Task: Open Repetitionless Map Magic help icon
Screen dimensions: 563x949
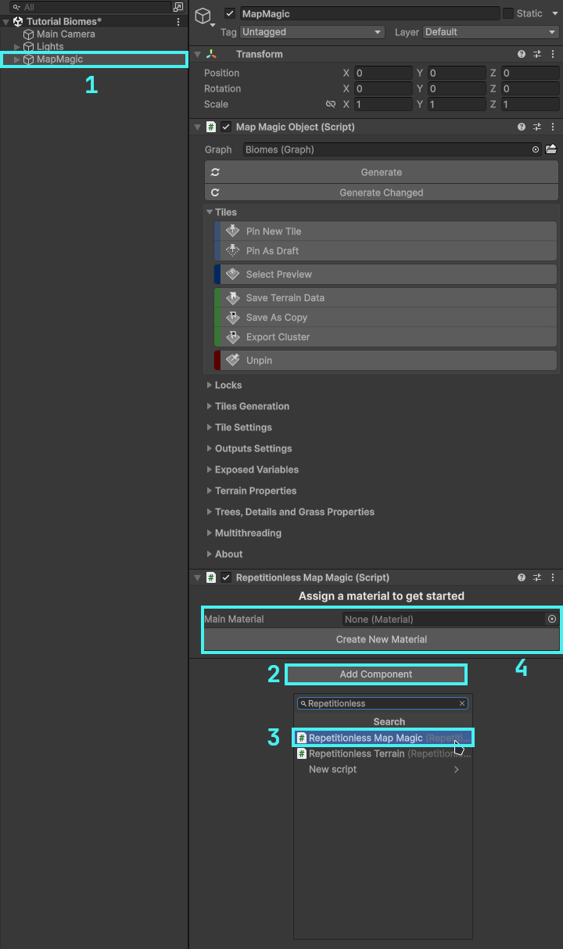Action: click(522, 577)
